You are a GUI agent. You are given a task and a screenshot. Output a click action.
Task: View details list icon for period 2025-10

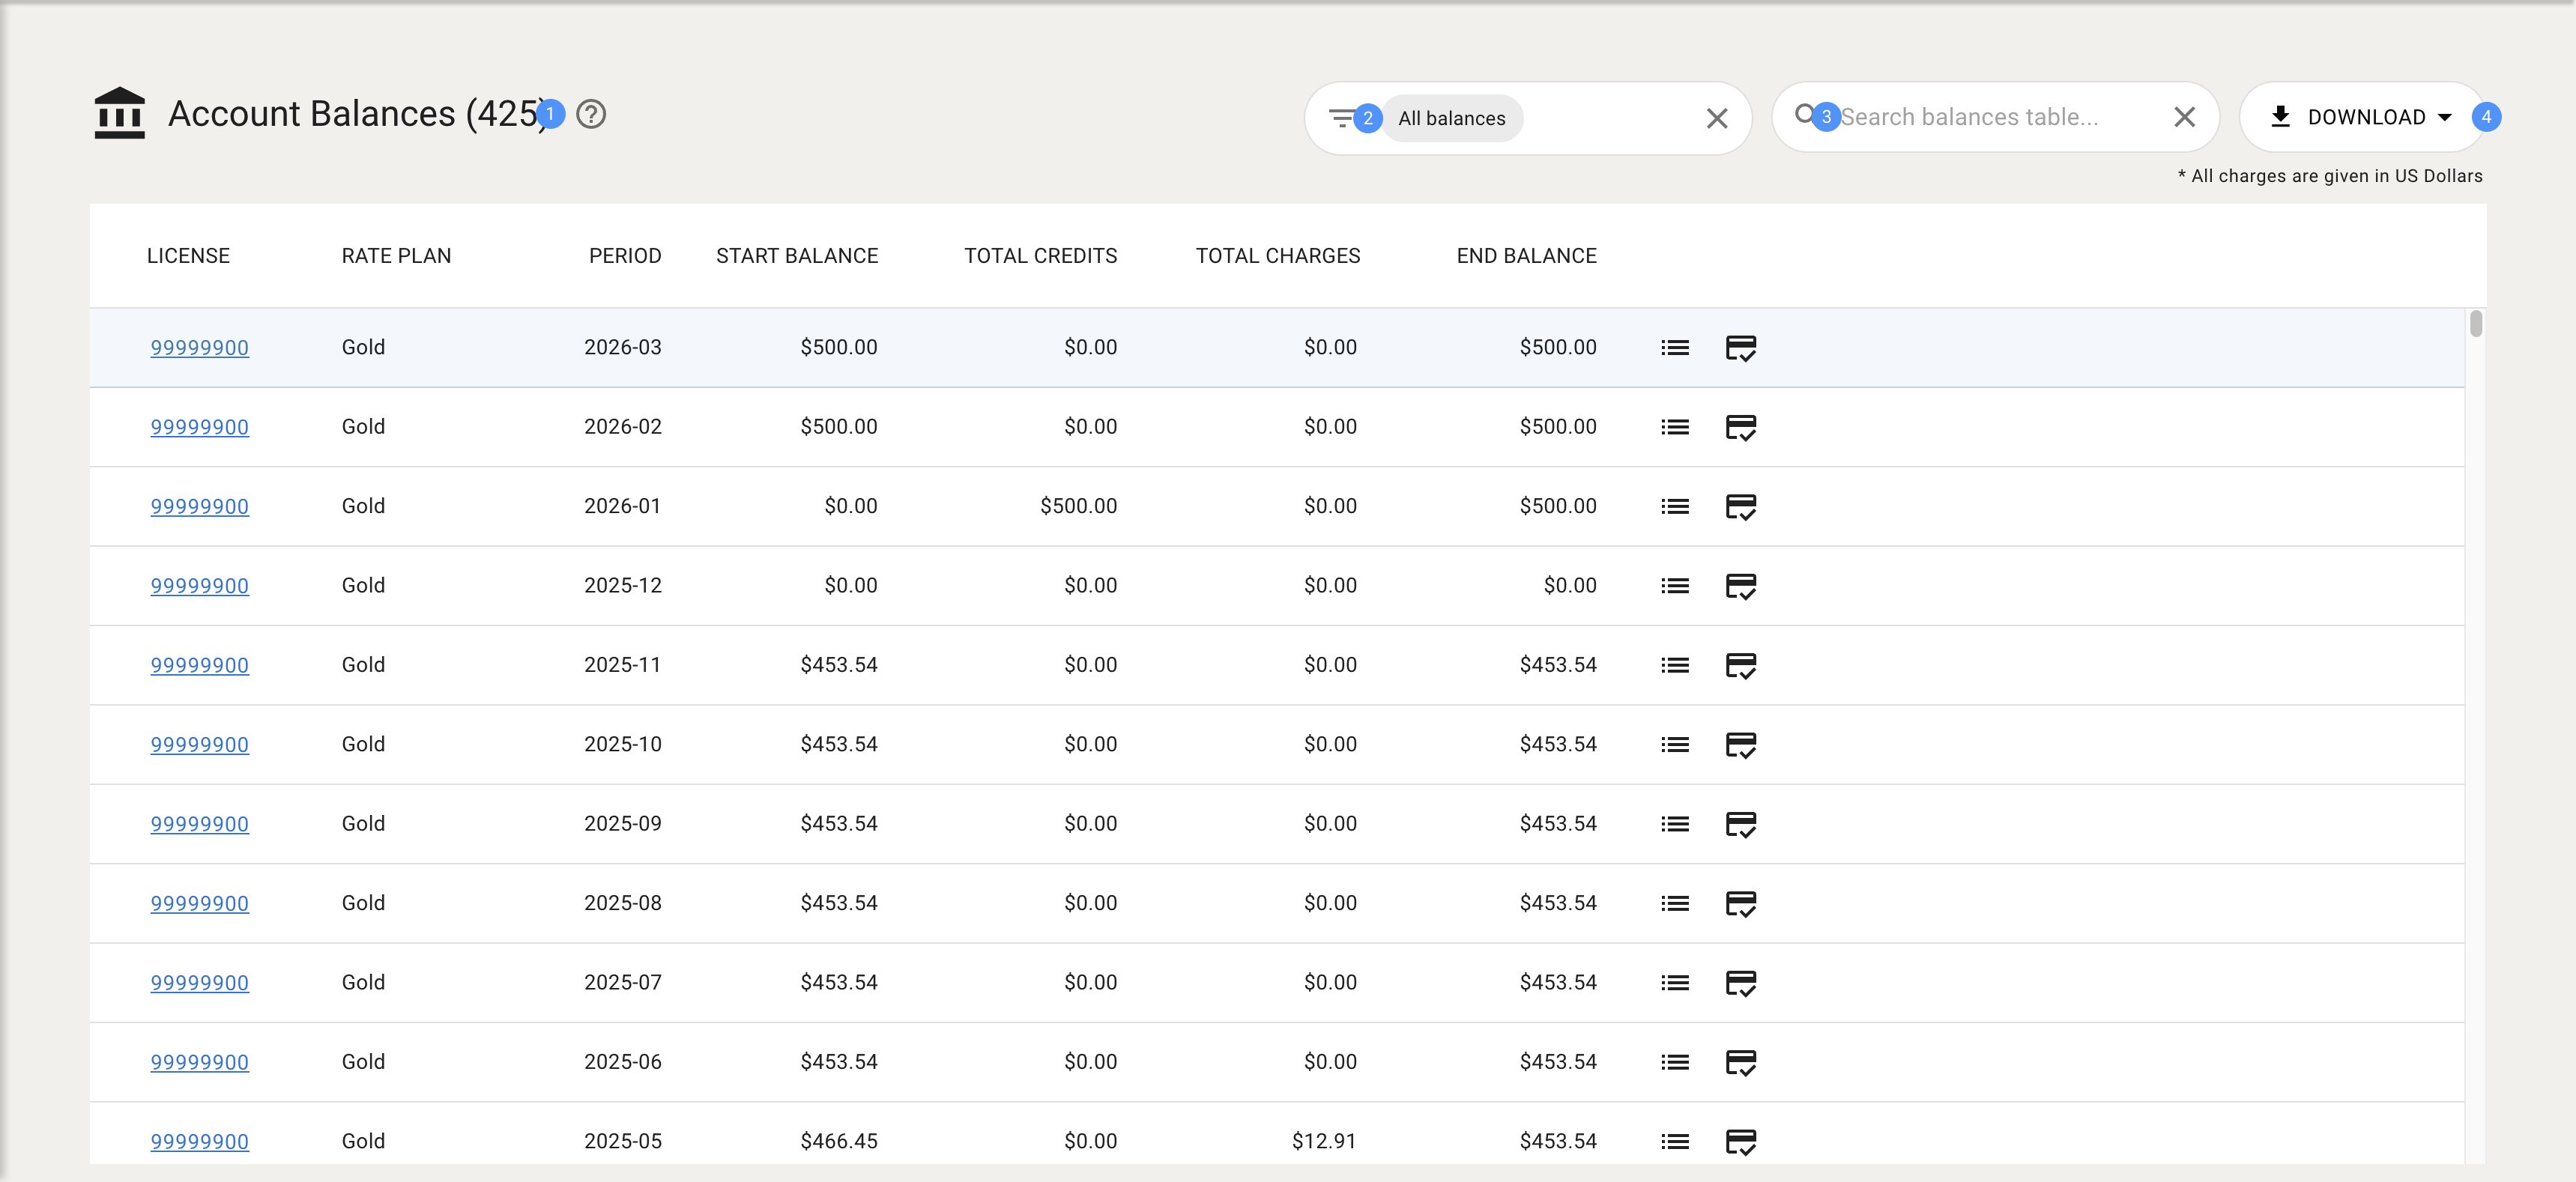point(1675,745)
